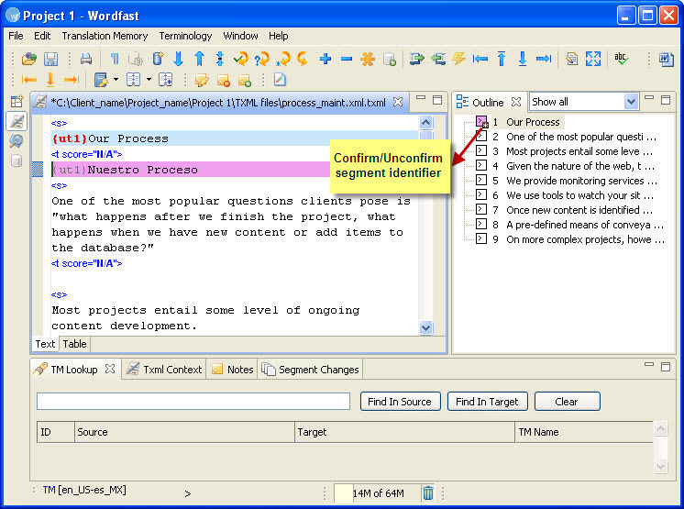Viewport: 684px width, 509px height.
Task: Toggle the pilcrow show-whitespace icon
Action: [115, 59]
